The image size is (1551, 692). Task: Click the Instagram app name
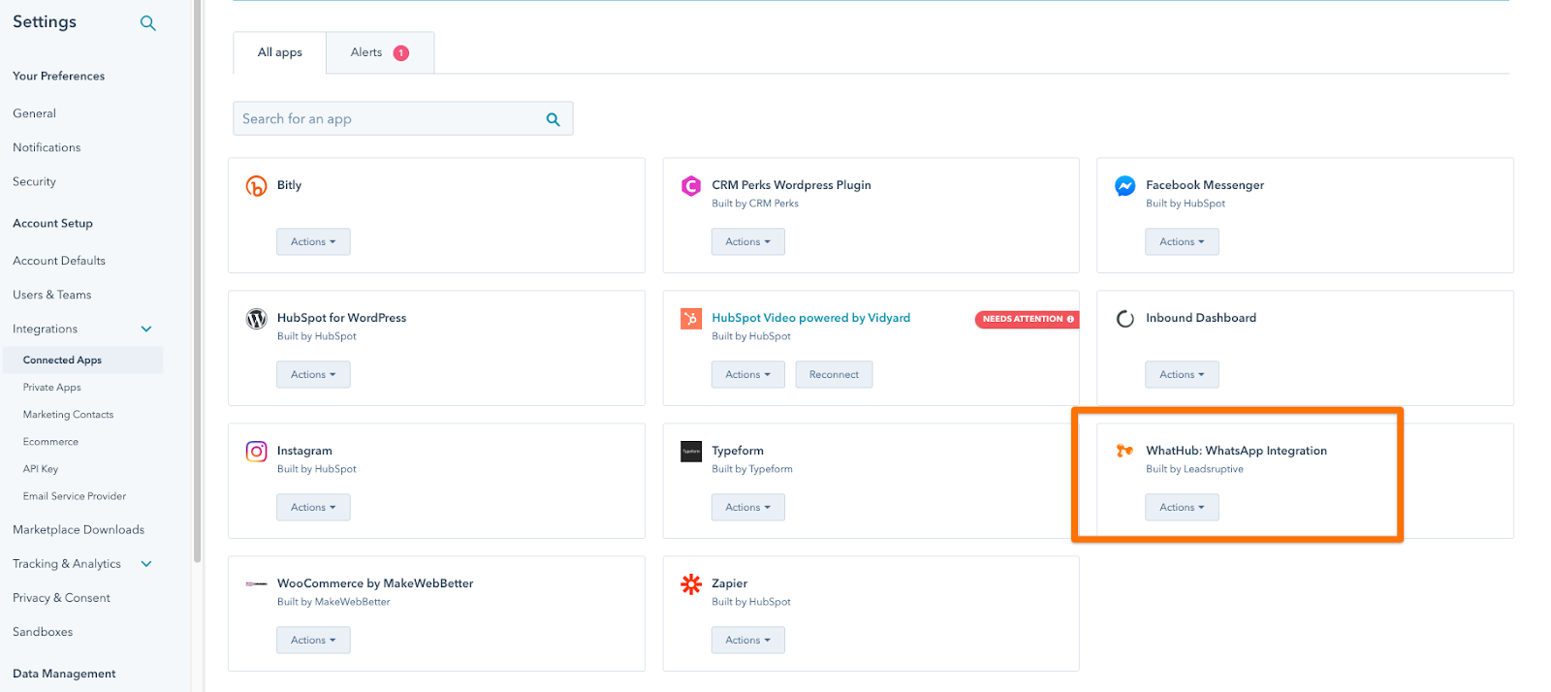coord(304,451)
